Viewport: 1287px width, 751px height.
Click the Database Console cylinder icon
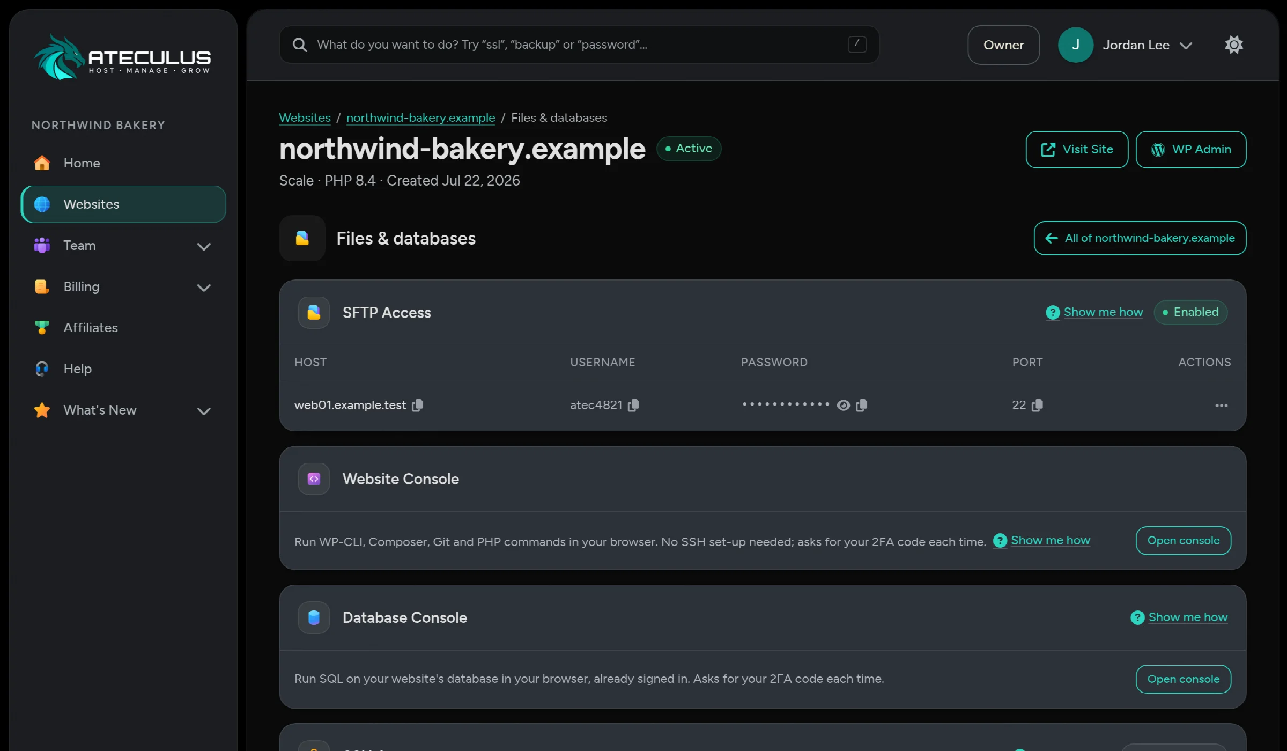tap(314, 617)
